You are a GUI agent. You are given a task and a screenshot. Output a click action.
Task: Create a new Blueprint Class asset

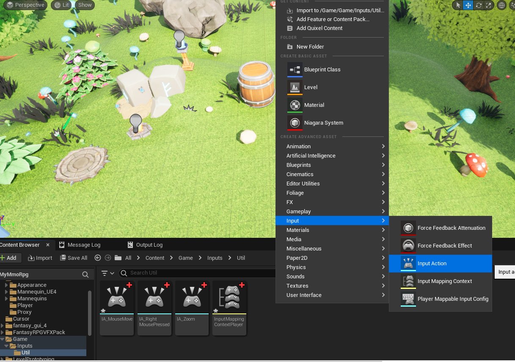pyautogui.click(x=332, y=69)
